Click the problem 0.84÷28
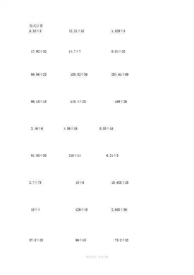This screenshot has width=194, height=275. [118, 51]
